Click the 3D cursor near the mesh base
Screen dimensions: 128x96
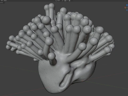82,81
